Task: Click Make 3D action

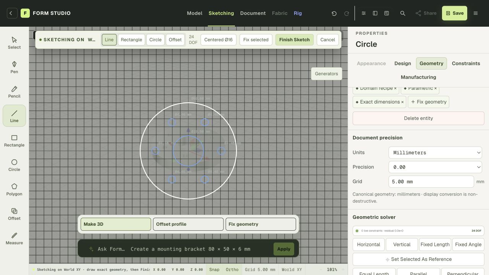Action: click(116, 224)
